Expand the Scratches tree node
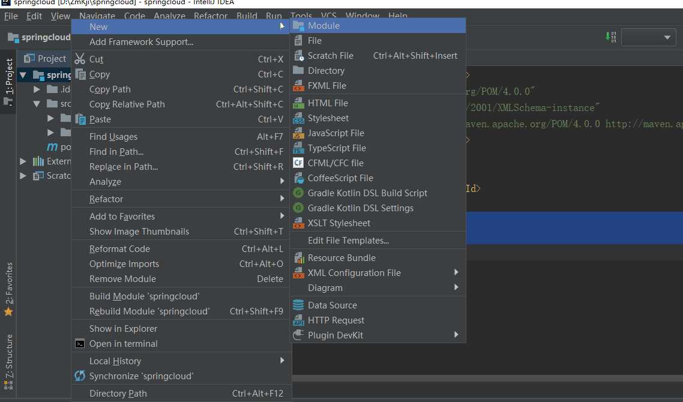Screen dimensions: 683x402 23,176
